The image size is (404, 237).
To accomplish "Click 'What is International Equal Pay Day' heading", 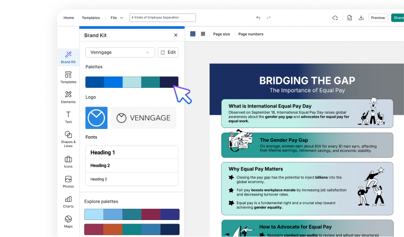I will (x=270, y=106).
